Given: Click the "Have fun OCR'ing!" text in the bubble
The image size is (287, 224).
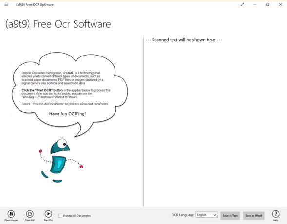Looking at the screenshot, I should pyautogui.click(x=67, y=114).
